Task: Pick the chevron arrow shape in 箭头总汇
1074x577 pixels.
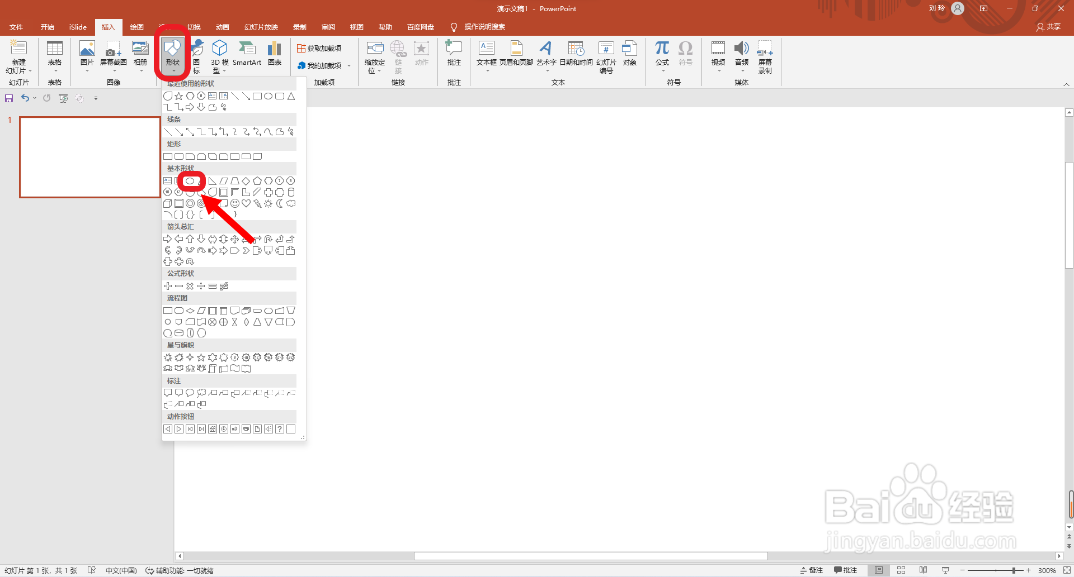Action: point(246,250)
